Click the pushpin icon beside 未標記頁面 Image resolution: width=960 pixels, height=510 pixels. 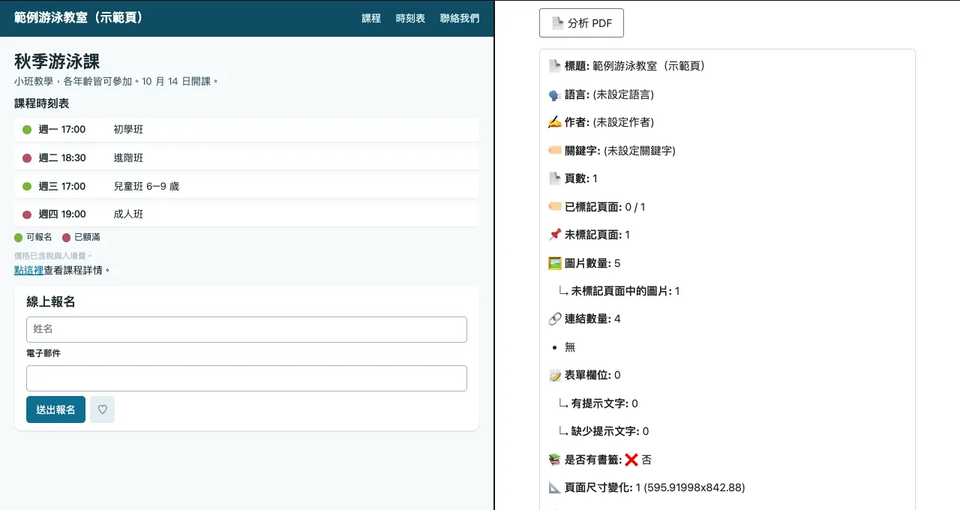pyautogui.click(x=555, y=235)
